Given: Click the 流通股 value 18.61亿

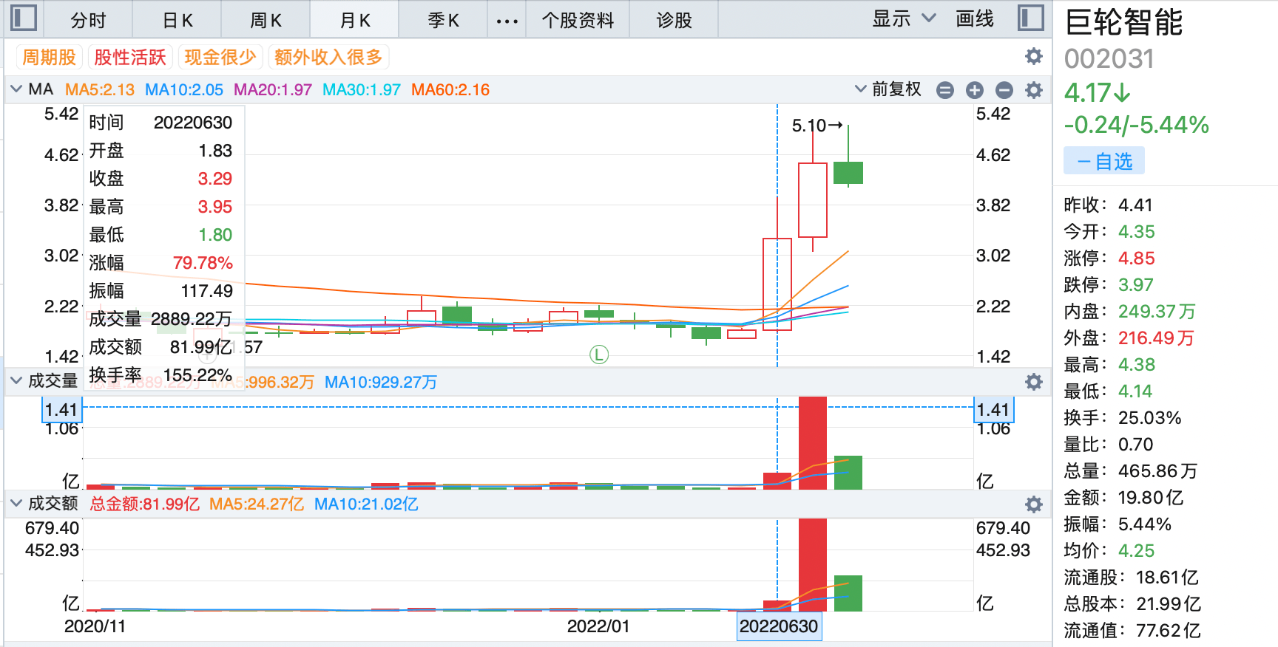Looking at the screenshot, I should click(1168, 577).
